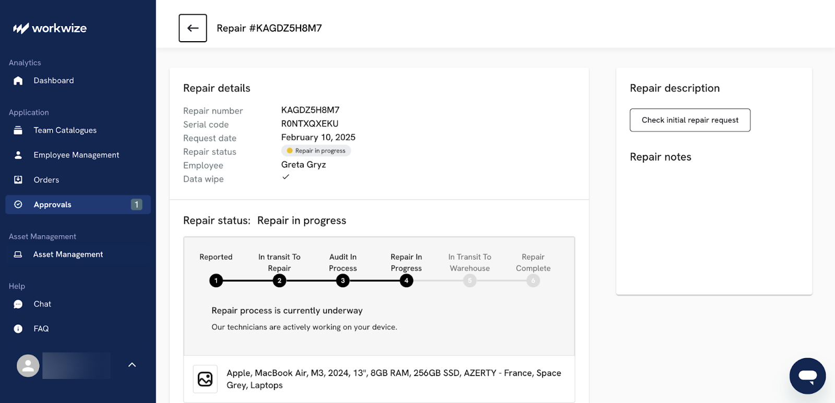
Task: Click the Asset Management laptop icon
Action: tap(18, 254)
